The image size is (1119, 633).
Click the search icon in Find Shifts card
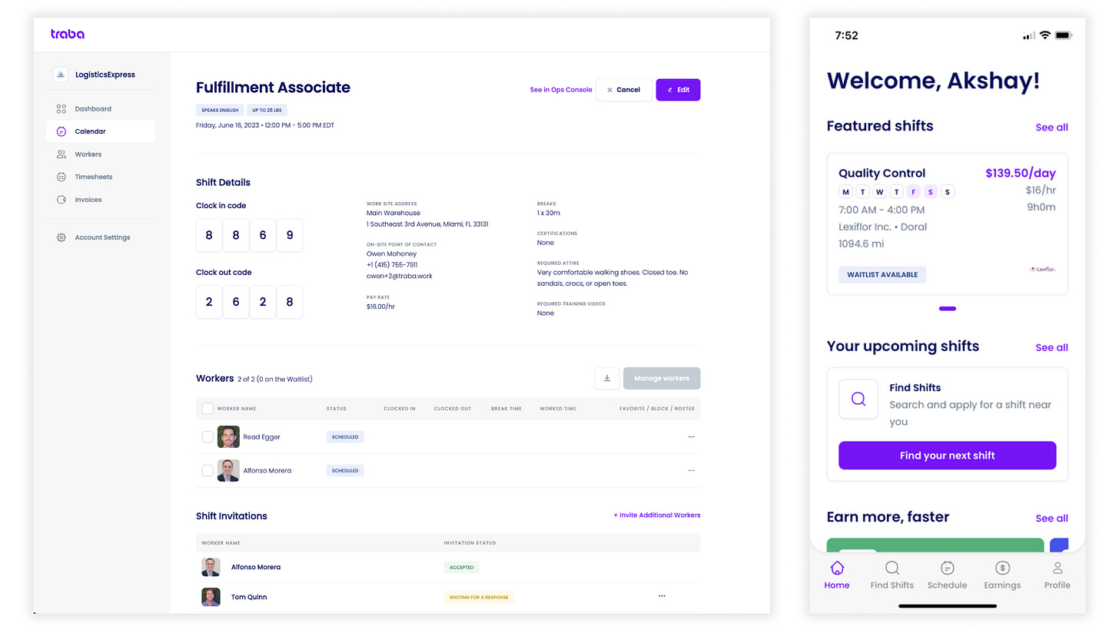pyautogui.click(x=858, y=399)
